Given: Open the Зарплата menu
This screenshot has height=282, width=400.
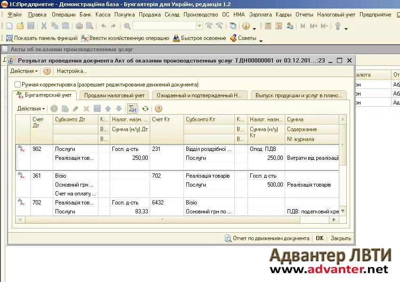Looking at the screenshot, I should 260,15.
